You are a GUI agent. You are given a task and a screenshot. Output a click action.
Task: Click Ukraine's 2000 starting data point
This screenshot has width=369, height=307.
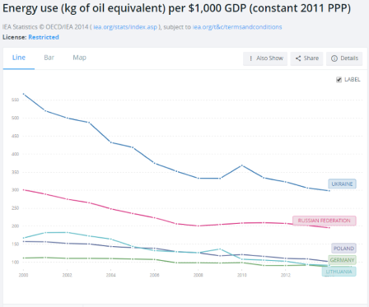tap(23, 94)
